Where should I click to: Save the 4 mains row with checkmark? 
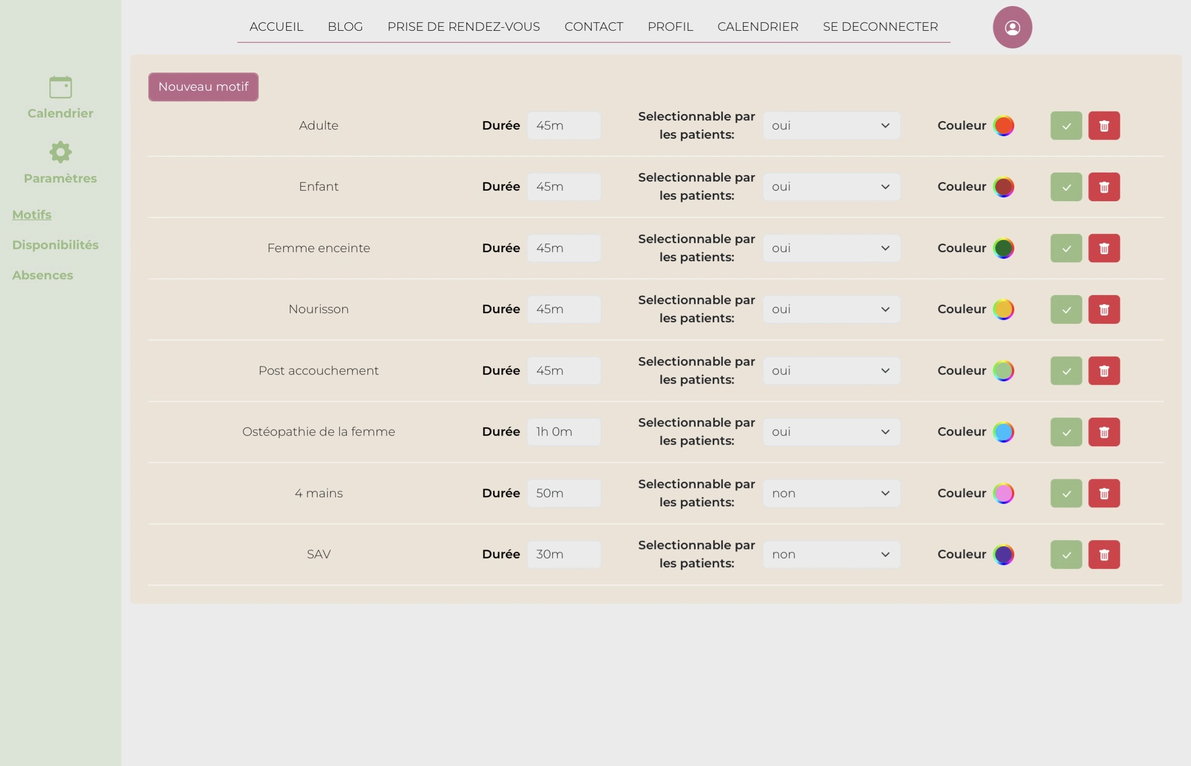coord(1066,493)
